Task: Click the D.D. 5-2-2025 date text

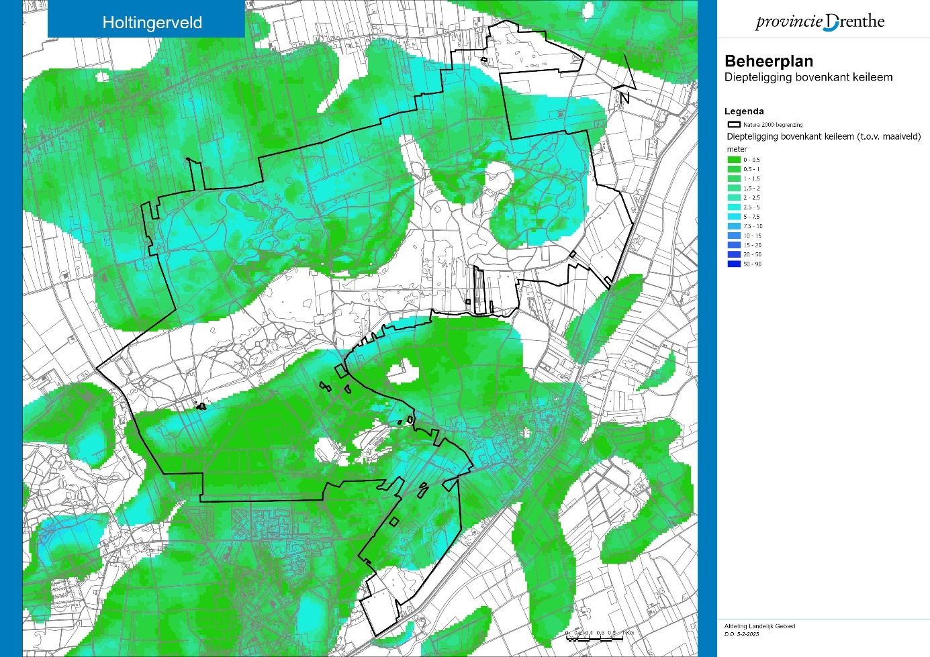Action: [741, 634]
